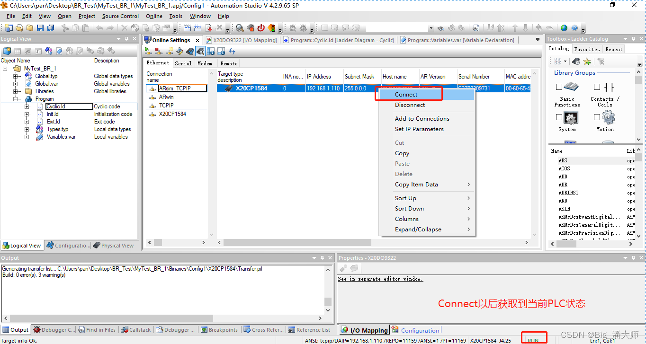Switch to Physical View tab

[x=114, y=246]
